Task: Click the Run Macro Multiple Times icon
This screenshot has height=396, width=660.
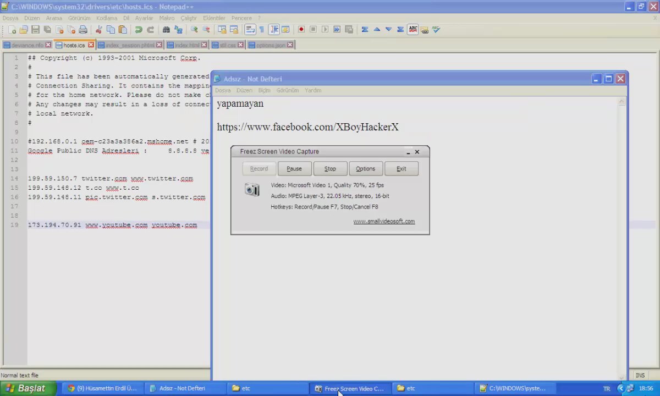Action: tap(337, 30)
